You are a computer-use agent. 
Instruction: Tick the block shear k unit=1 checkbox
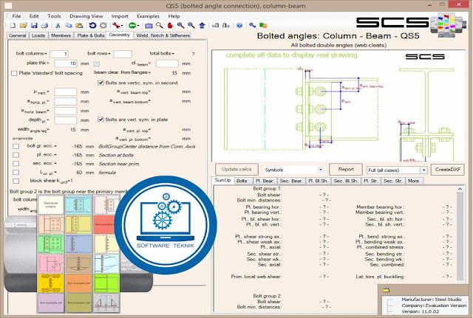(x=16, y=181)
